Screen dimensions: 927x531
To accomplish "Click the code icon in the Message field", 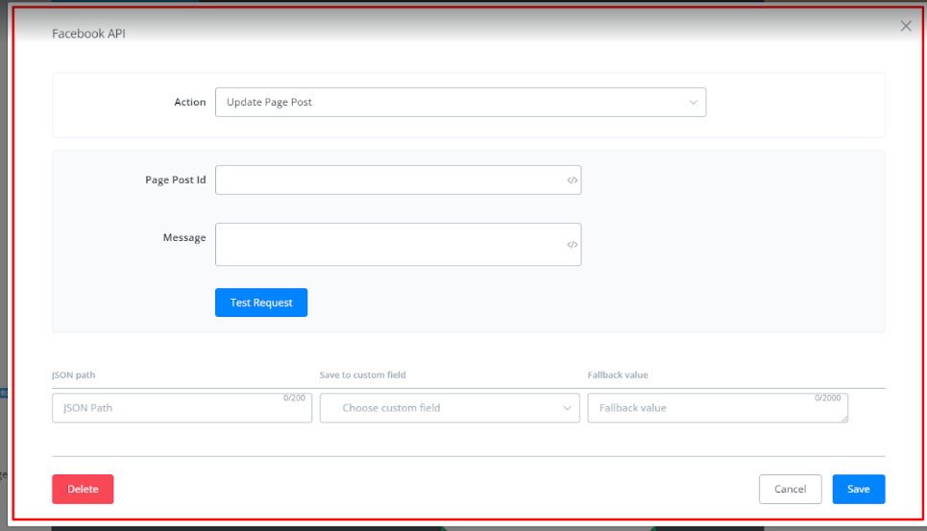I will tap(572, 245).
